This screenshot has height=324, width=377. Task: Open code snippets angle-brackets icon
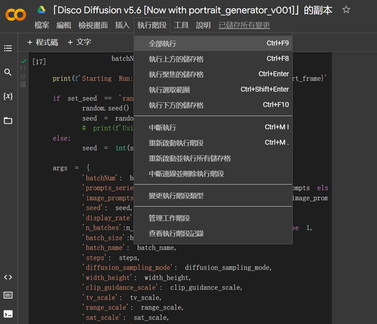(x=8, y=277)
